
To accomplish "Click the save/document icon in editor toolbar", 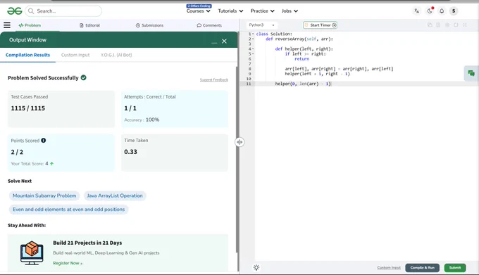I will tap(438, 25).
